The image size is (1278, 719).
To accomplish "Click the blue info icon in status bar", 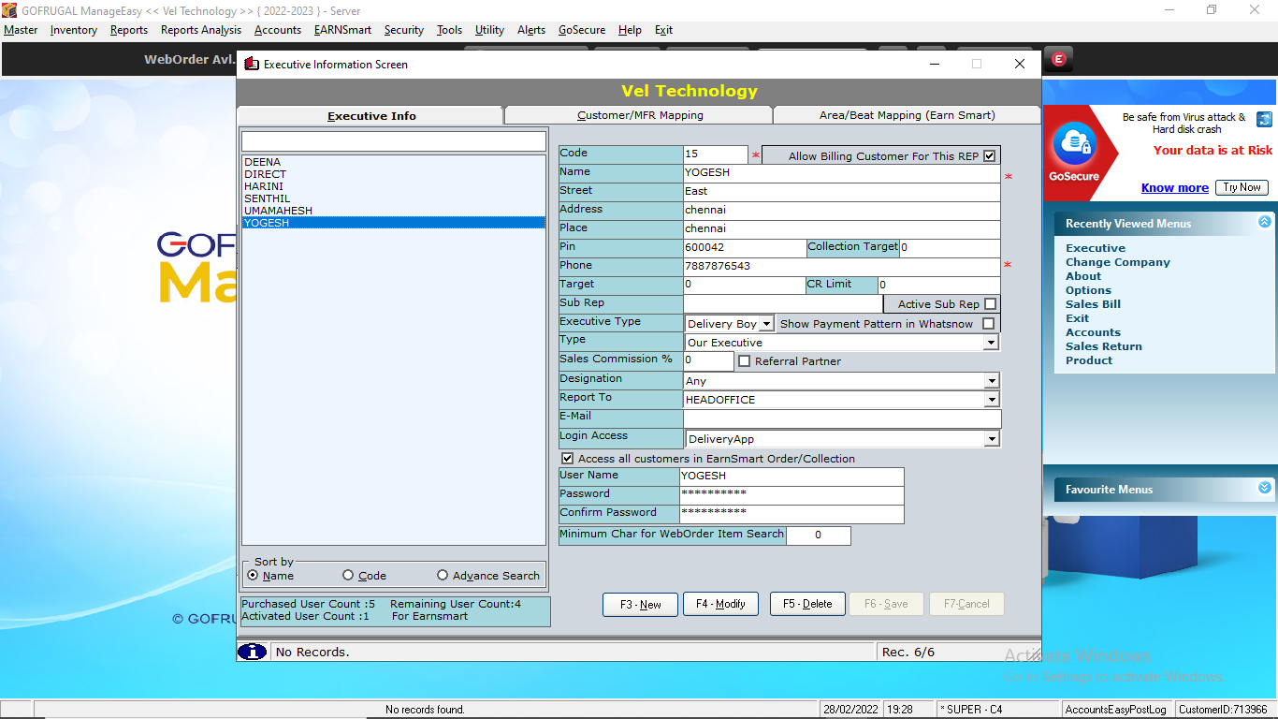I will [252, 652].
